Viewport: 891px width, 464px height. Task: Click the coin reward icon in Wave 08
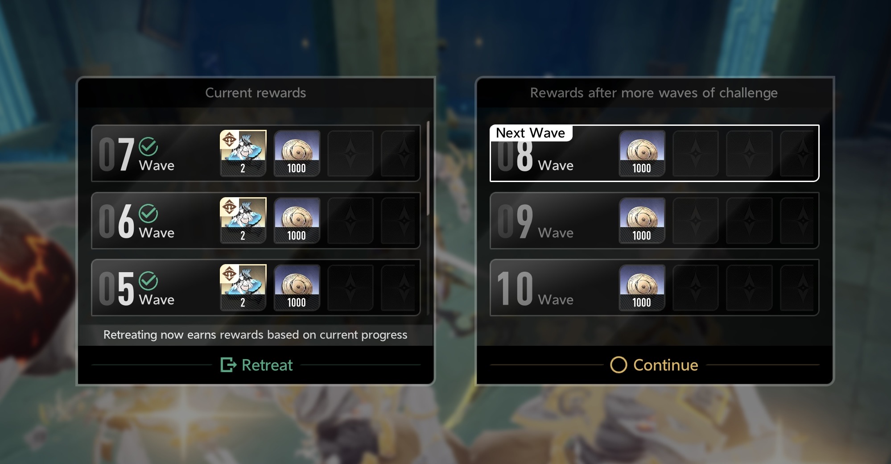click(642, 153)
